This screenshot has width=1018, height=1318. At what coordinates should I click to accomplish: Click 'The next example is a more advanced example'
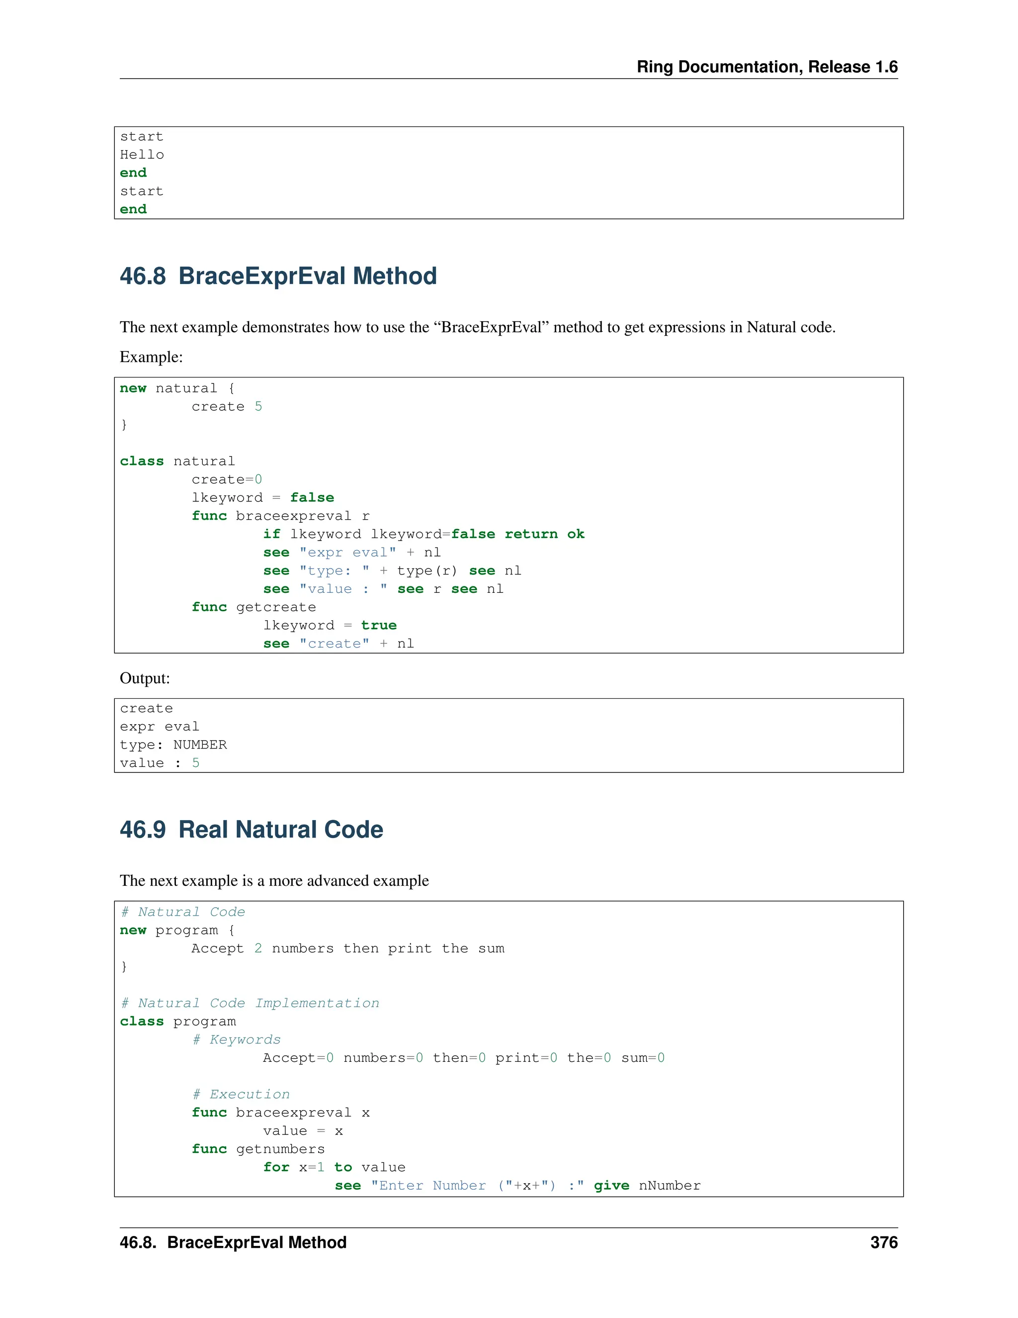(274, 880)
